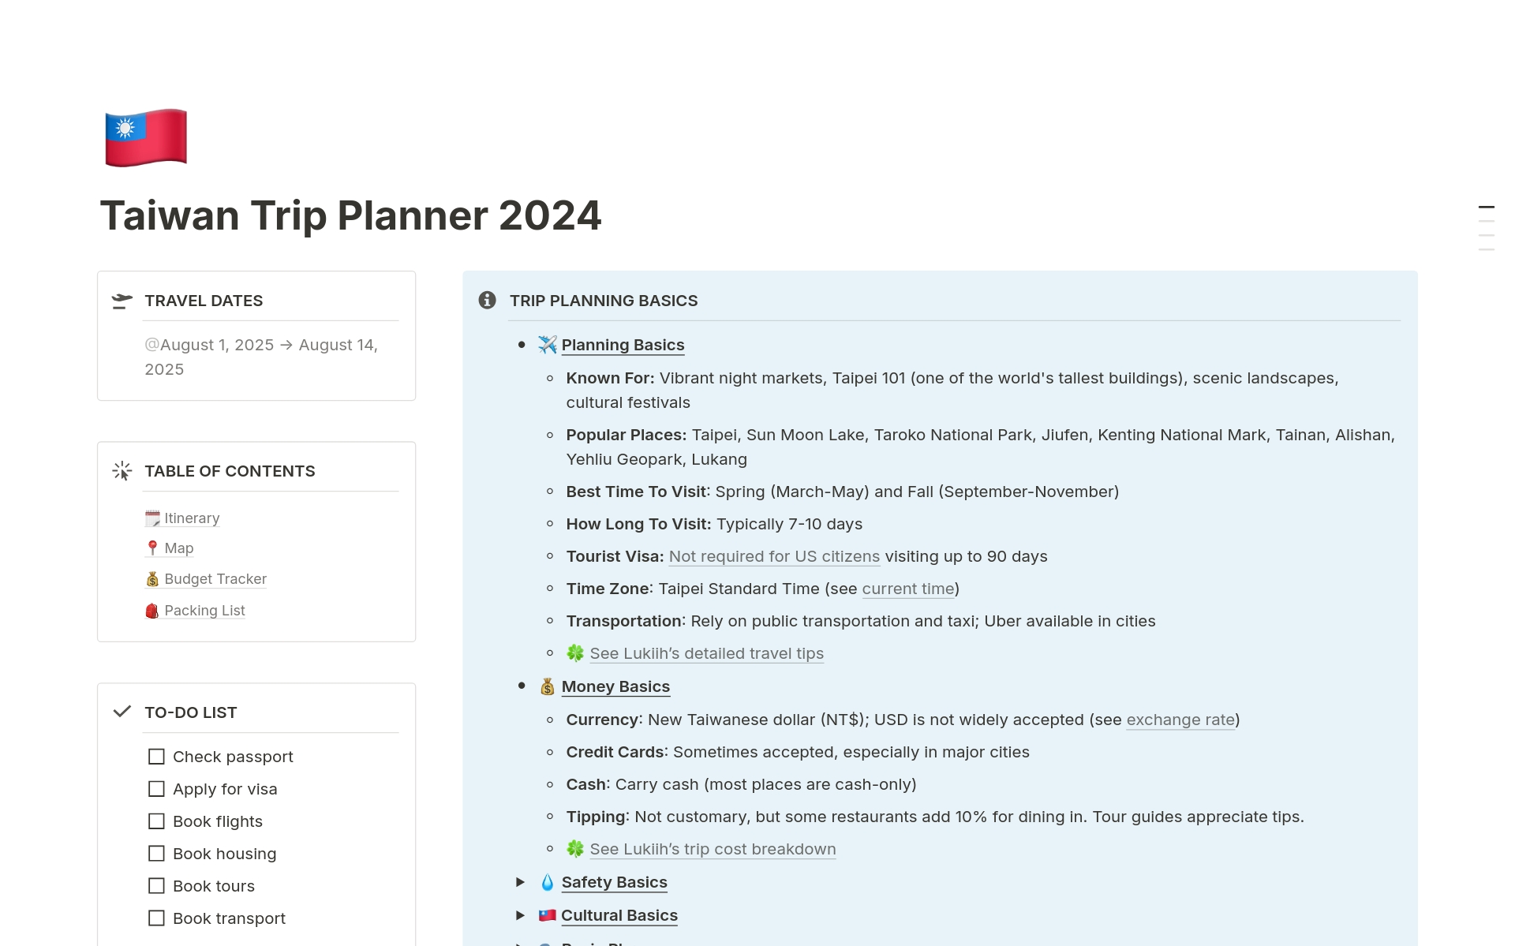1515x946 pixels.
Task: Click the Map icon in Table of Contents
Action: [152, 548]
